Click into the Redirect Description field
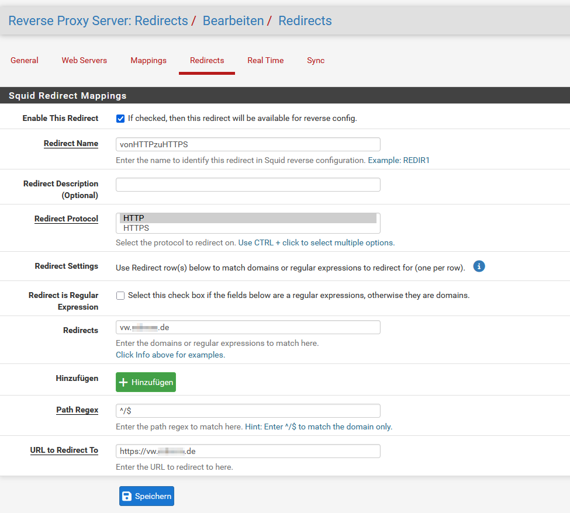570x513 pixels. click(248, 185)
